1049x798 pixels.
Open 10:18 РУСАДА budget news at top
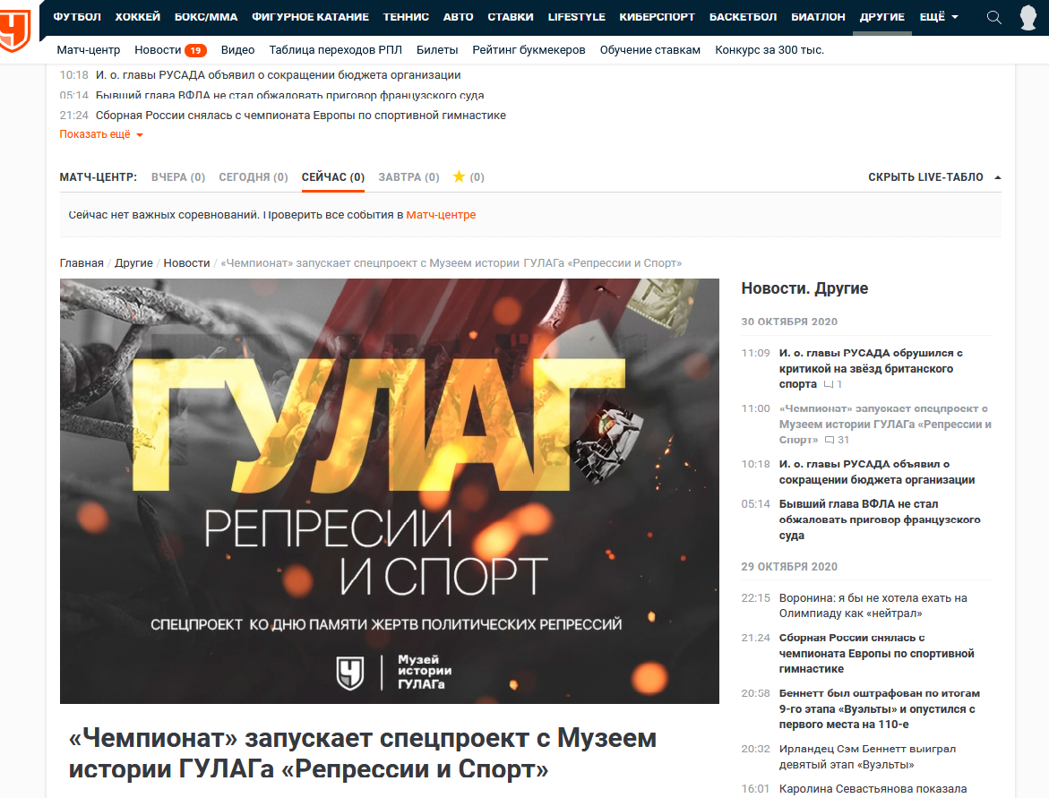(279, 75)
